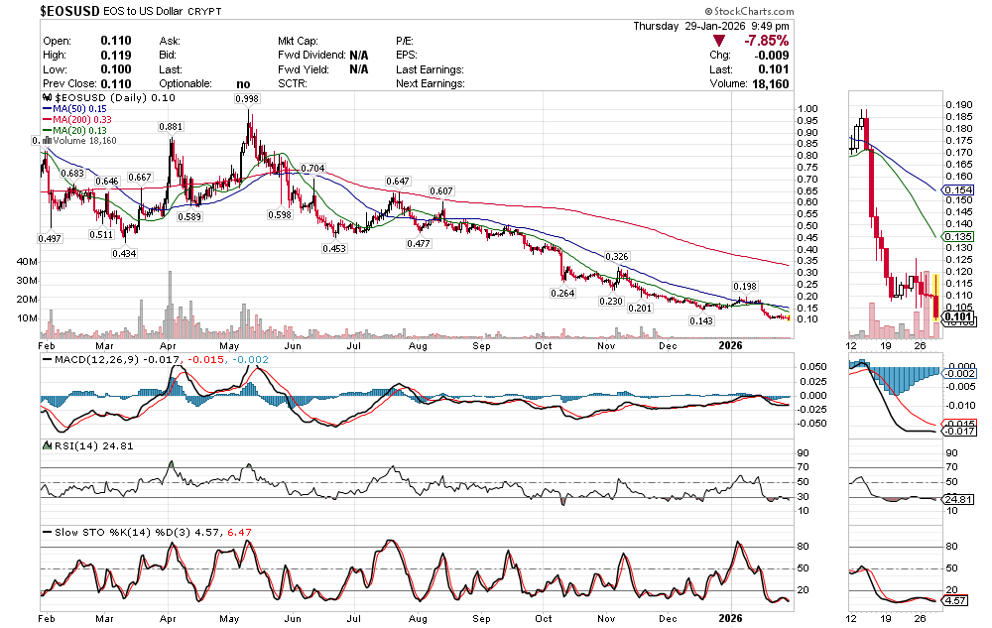Click the $EOSUSD ticker symbol title

tap(75, 10)
